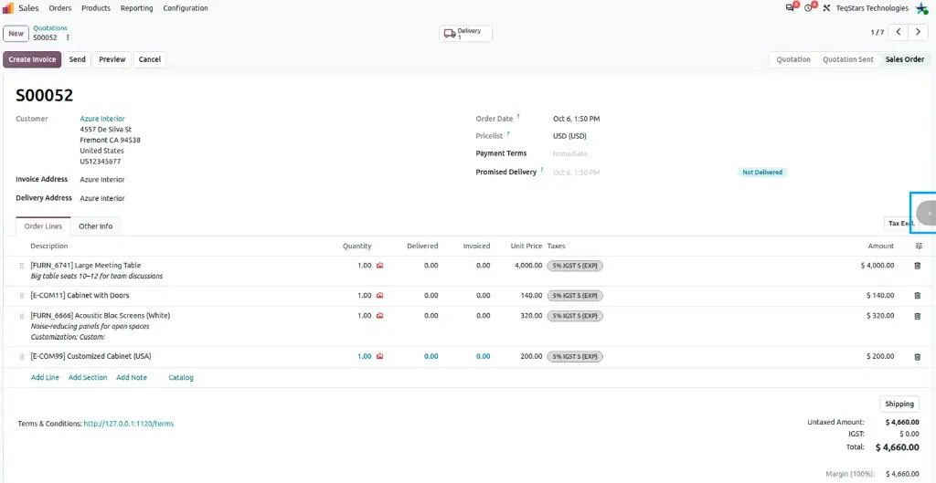
Task: Grab the drag handle of Cabinet with Doors
Action: click(22, 296)
